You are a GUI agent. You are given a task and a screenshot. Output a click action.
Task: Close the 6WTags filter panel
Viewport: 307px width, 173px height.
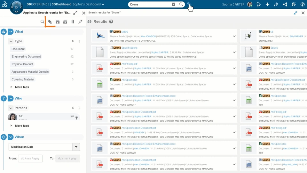pyautogui.click(x=83, y=13)
